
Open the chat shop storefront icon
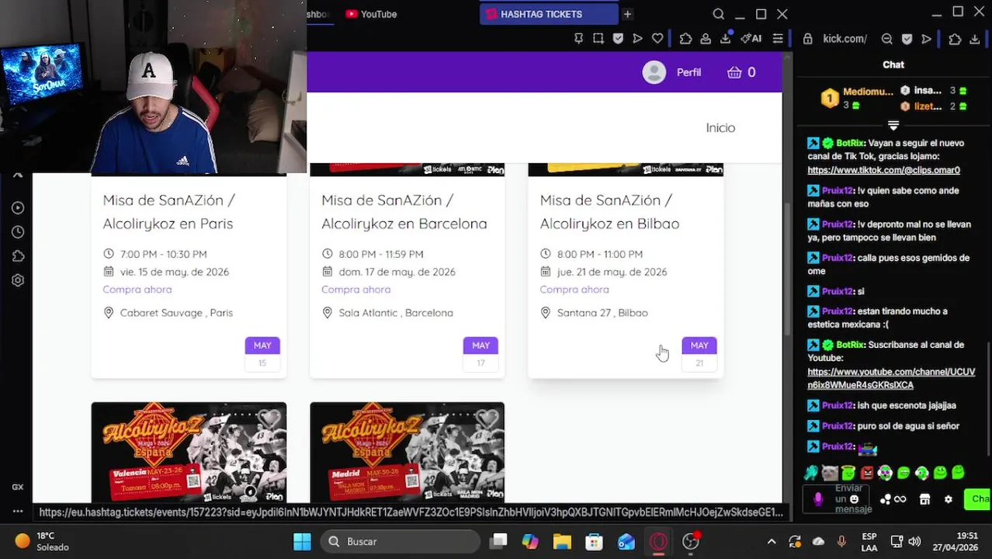click(924, 499)
